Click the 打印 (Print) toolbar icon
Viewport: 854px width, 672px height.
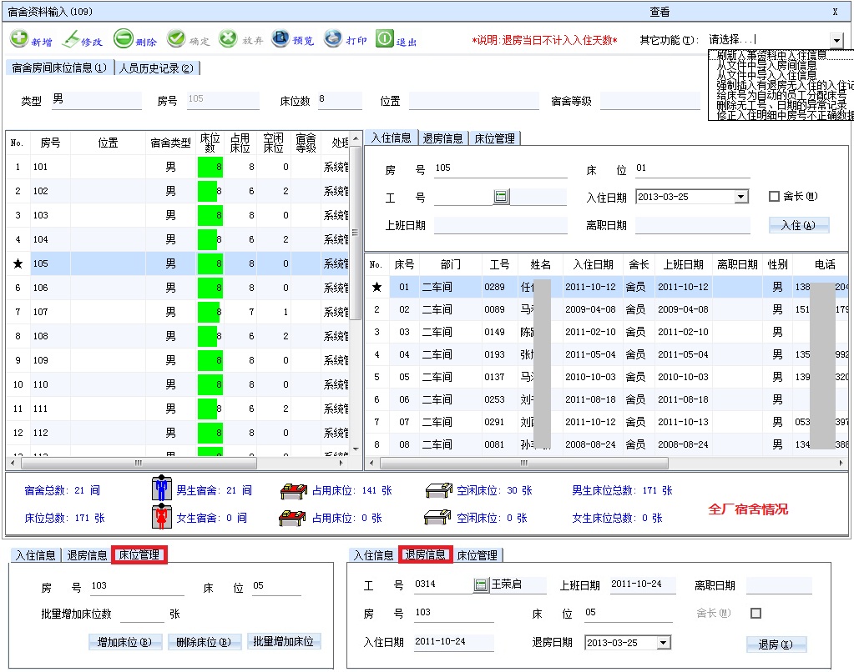333,39
